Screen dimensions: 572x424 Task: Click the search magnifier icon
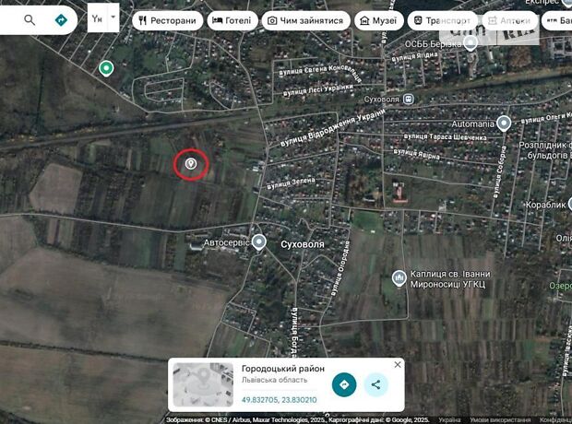point(30,19)
